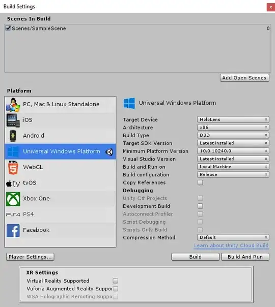
Task: Click the Build And Run button
Action: (245, 257)
